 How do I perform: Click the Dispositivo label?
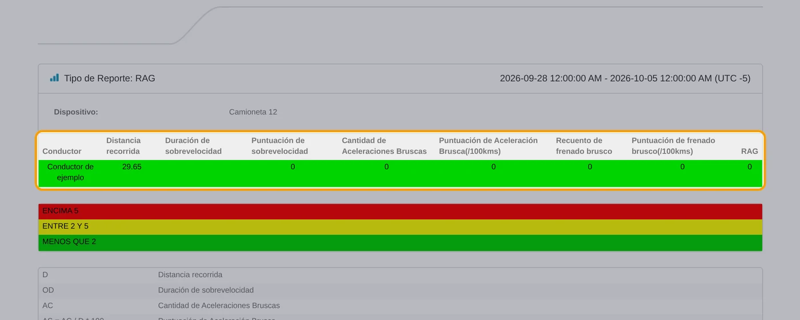tap(76, 112)
